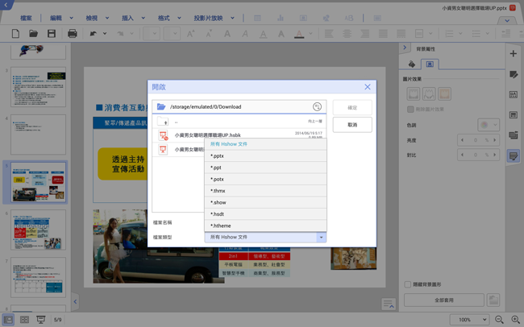Switch to normal view in status bar
This screenshot has width=524, height=327.
coord(8,320)
